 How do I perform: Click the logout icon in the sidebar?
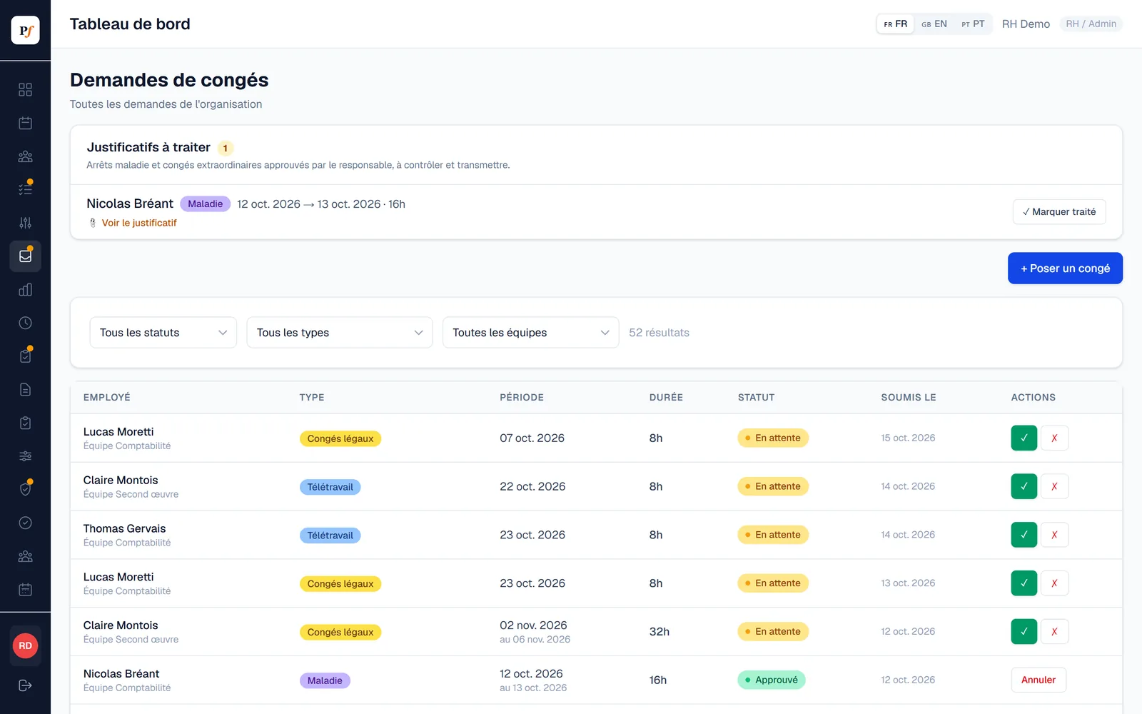tap(25, 685)
